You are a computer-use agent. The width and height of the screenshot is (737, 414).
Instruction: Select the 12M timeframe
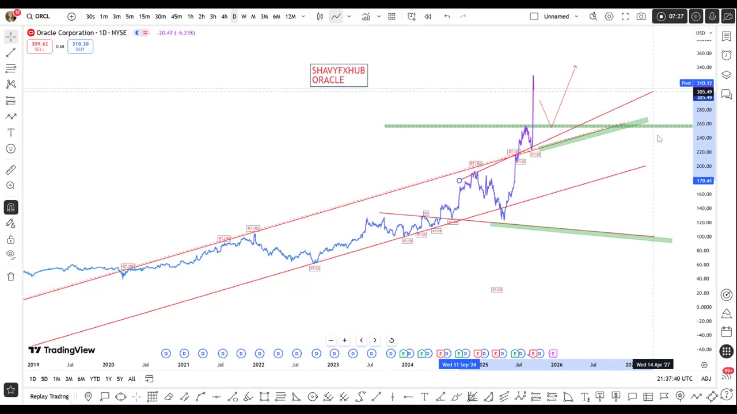click(x=291, y=16)
